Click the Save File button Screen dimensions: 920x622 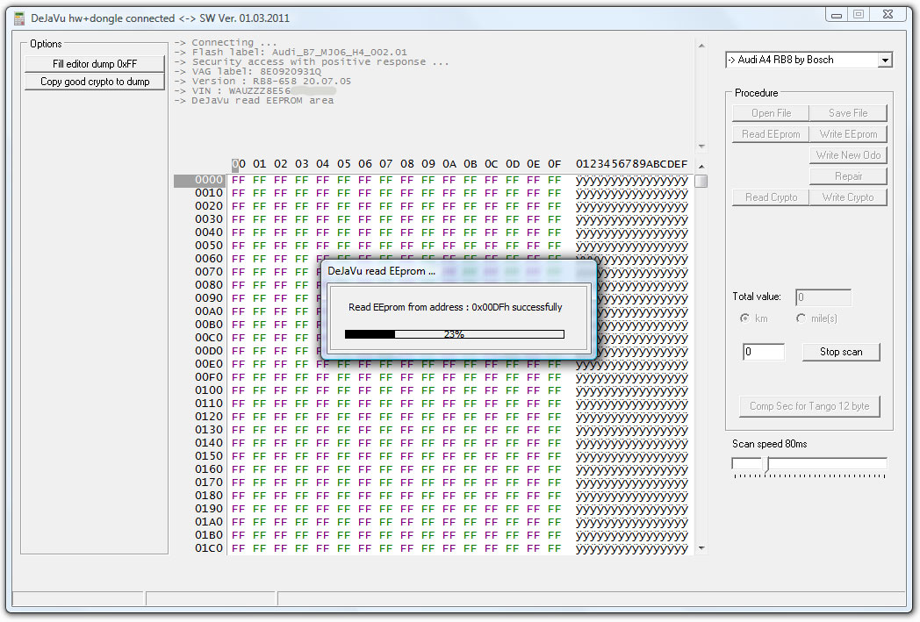(x=847, y=113)
